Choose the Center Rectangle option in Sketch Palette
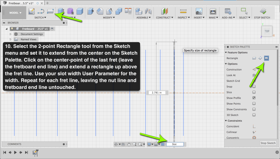This screenshot has height=159, width=280. click(266, 58)
